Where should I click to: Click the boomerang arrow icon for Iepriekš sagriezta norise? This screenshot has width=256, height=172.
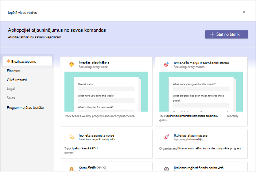click(x=71, y=137)
